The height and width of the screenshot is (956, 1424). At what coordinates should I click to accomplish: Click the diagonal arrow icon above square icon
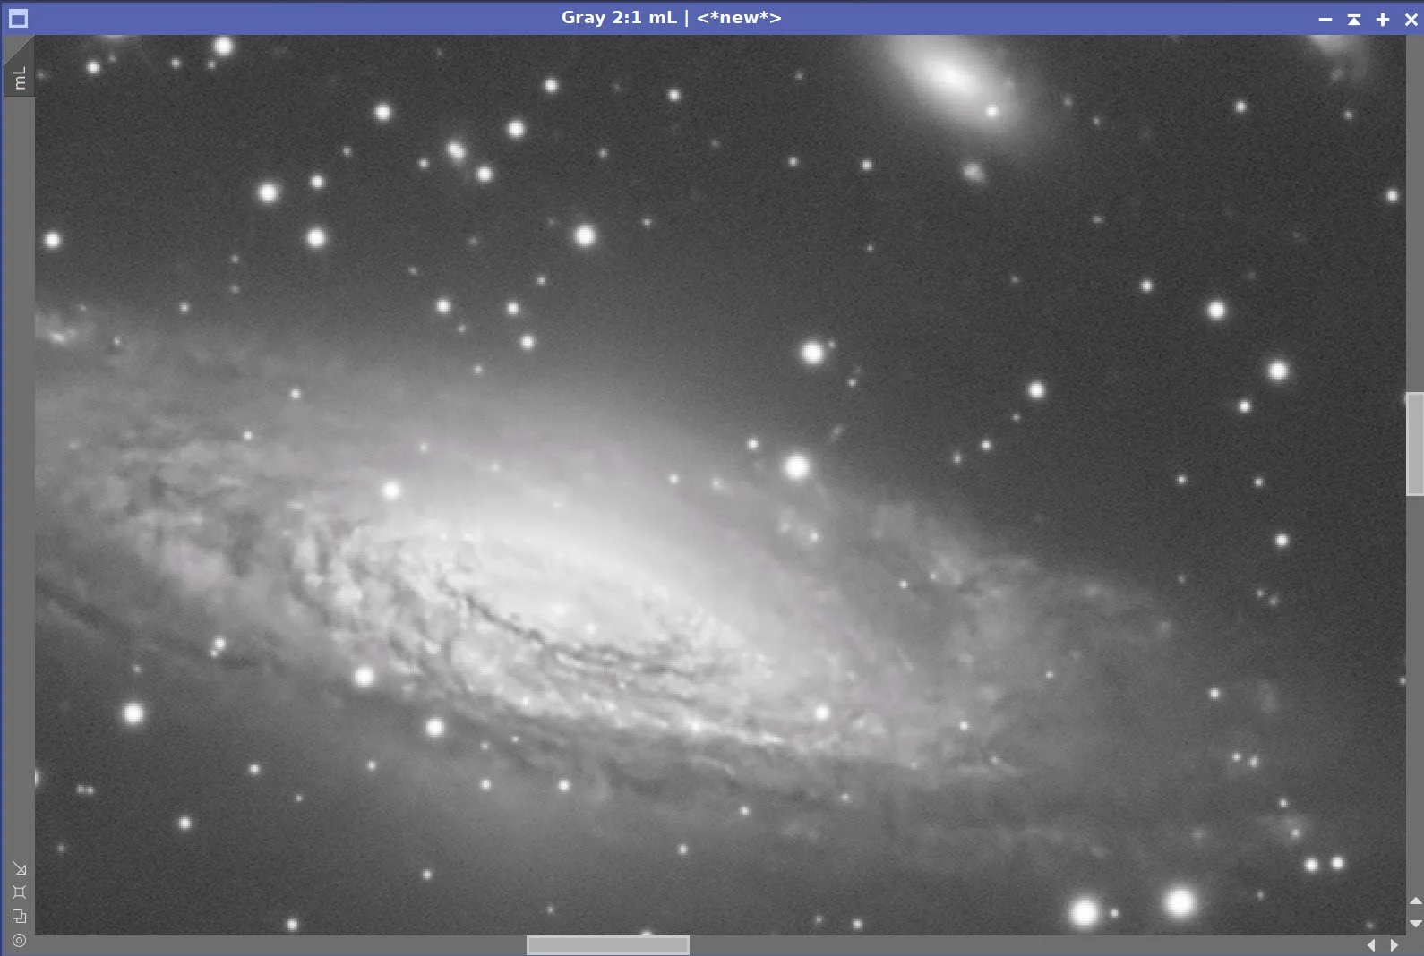19,868
